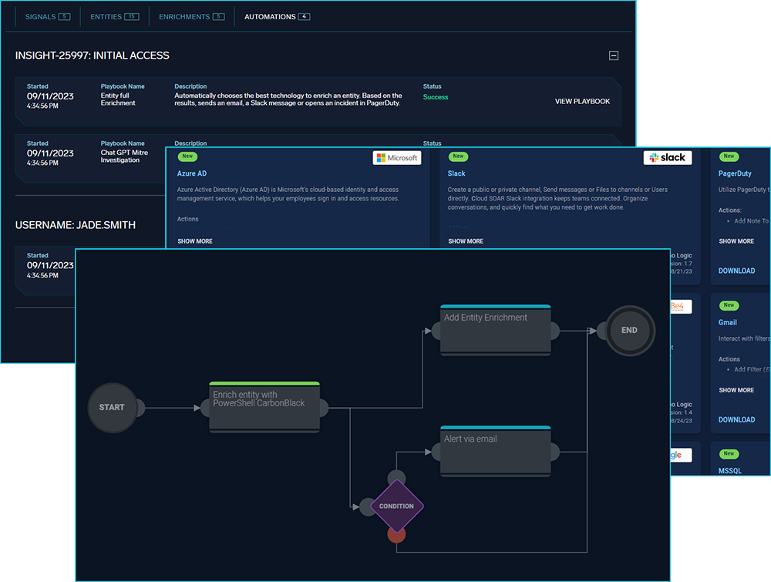This screenshot has width=771, height=582.
Task: Select the END node in the playbook
Action: [629, 330]
